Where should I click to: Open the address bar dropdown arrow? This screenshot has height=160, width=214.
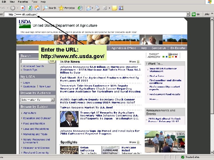click(188, 14)
